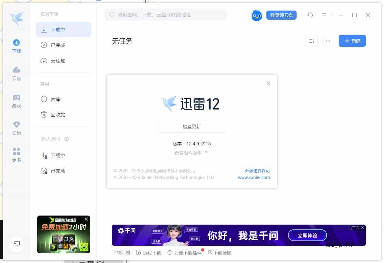The height and width of the screenshot is (263, 384).
Task: Open the ... more options menu near 新建
Action: (328, 41)
